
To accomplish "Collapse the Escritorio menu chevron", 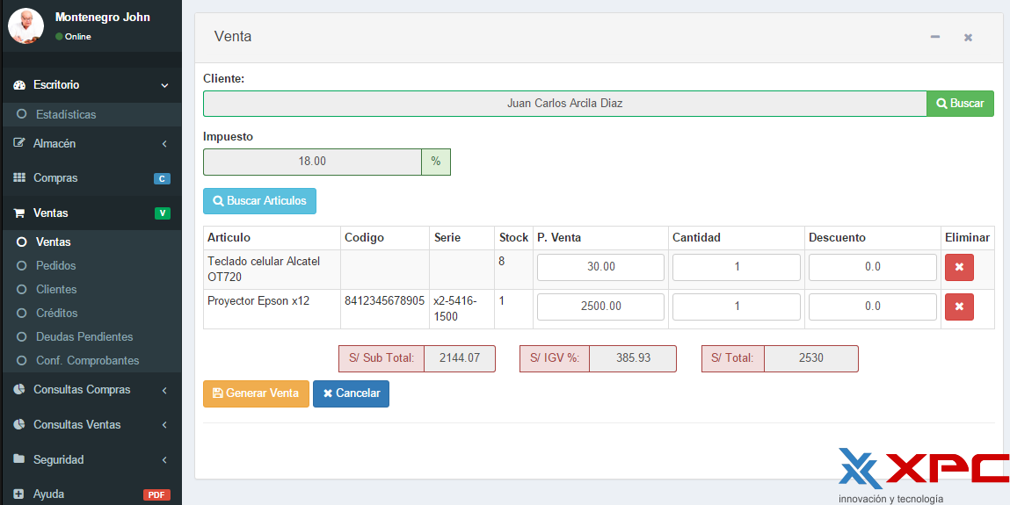I will [x=165, y=85].
